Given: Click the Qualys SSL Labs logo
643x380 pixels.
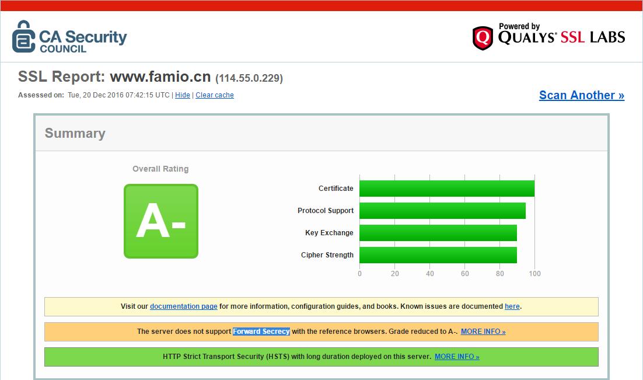Looking at the screenshot, I should coord(548,37).
